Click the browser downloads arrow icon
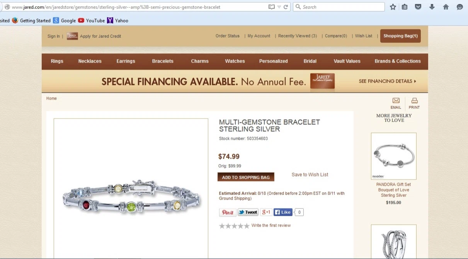 coord(432,7)
